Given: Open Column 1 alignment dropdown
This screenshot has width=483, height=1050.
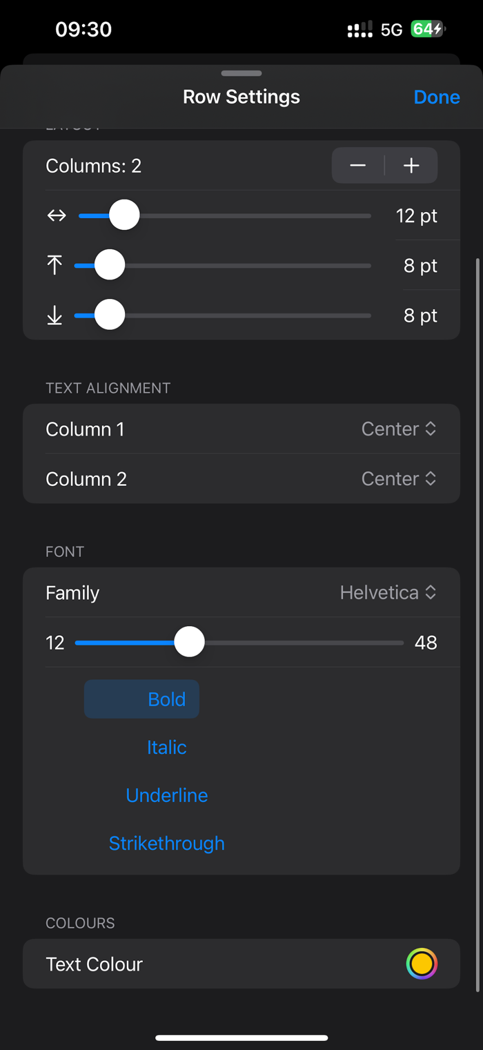Looking at the screenshot, I should (399, 429).
